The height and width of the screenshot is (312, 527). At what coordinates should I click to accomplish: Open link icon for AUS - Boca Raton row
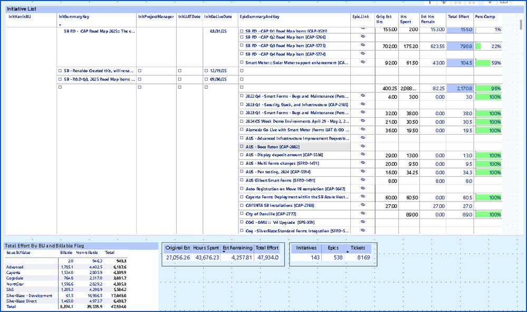click(362, 147)
